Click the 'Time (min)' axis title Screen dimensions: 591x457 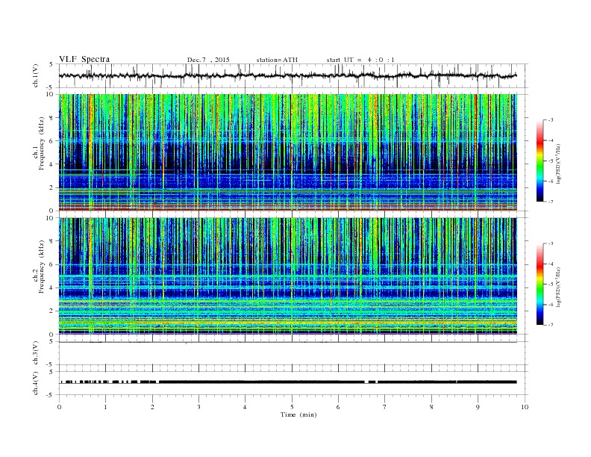[x=298, y=414]
